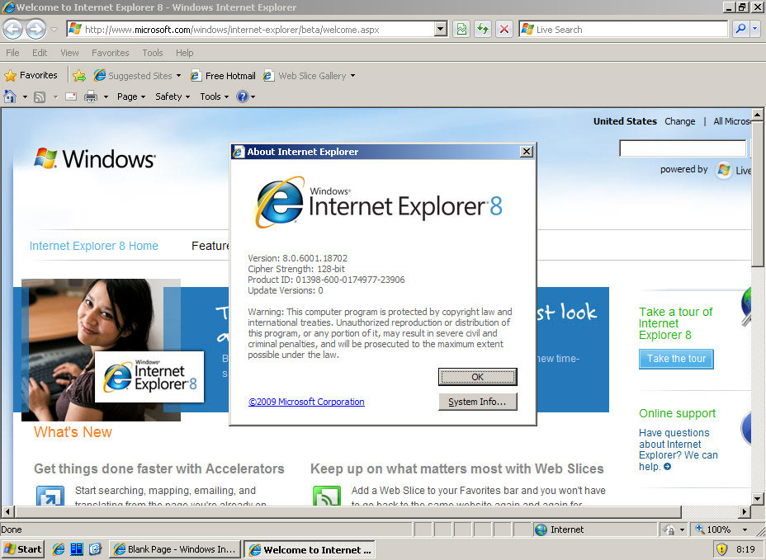Expand the address bar history dropdown
Image resolution: width=766 pixels, height=560 pixels.
point(440,30)
